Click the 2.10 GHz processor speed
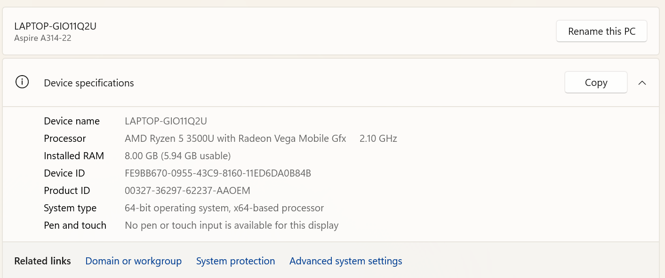Viewport: 665px width, 278px height. [378, 139]
